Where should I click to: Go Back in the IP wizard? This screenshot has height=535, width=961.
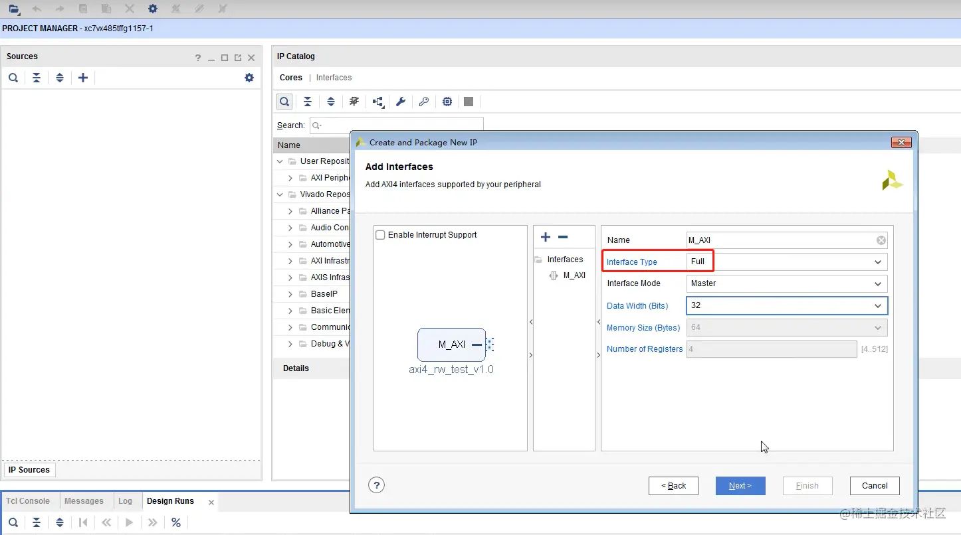point(673,486)
